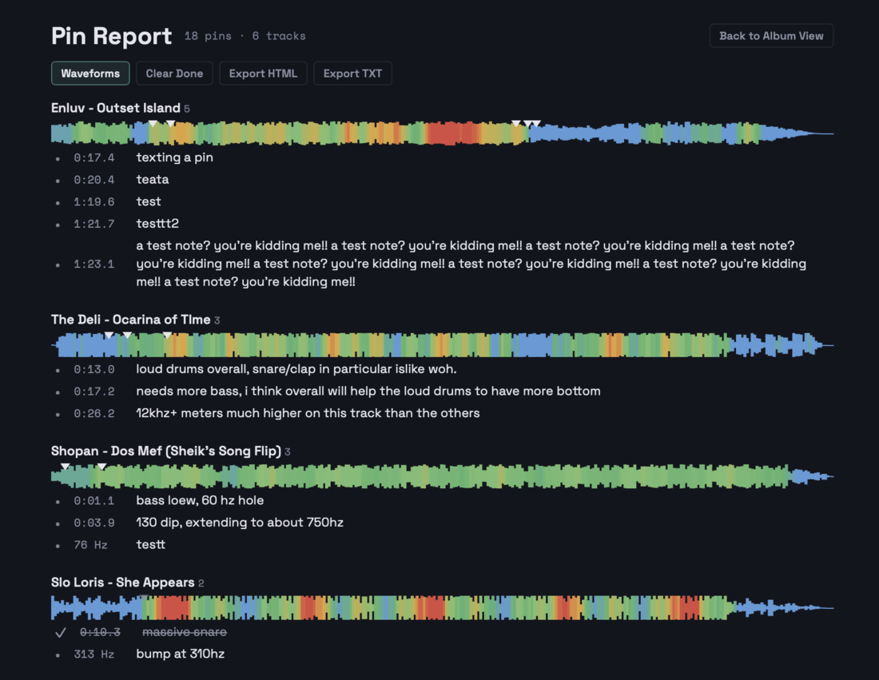This screenshot has height=680, width=879.
Task: Select the '130 dip' note text
Action: click(x=240, y=523)
